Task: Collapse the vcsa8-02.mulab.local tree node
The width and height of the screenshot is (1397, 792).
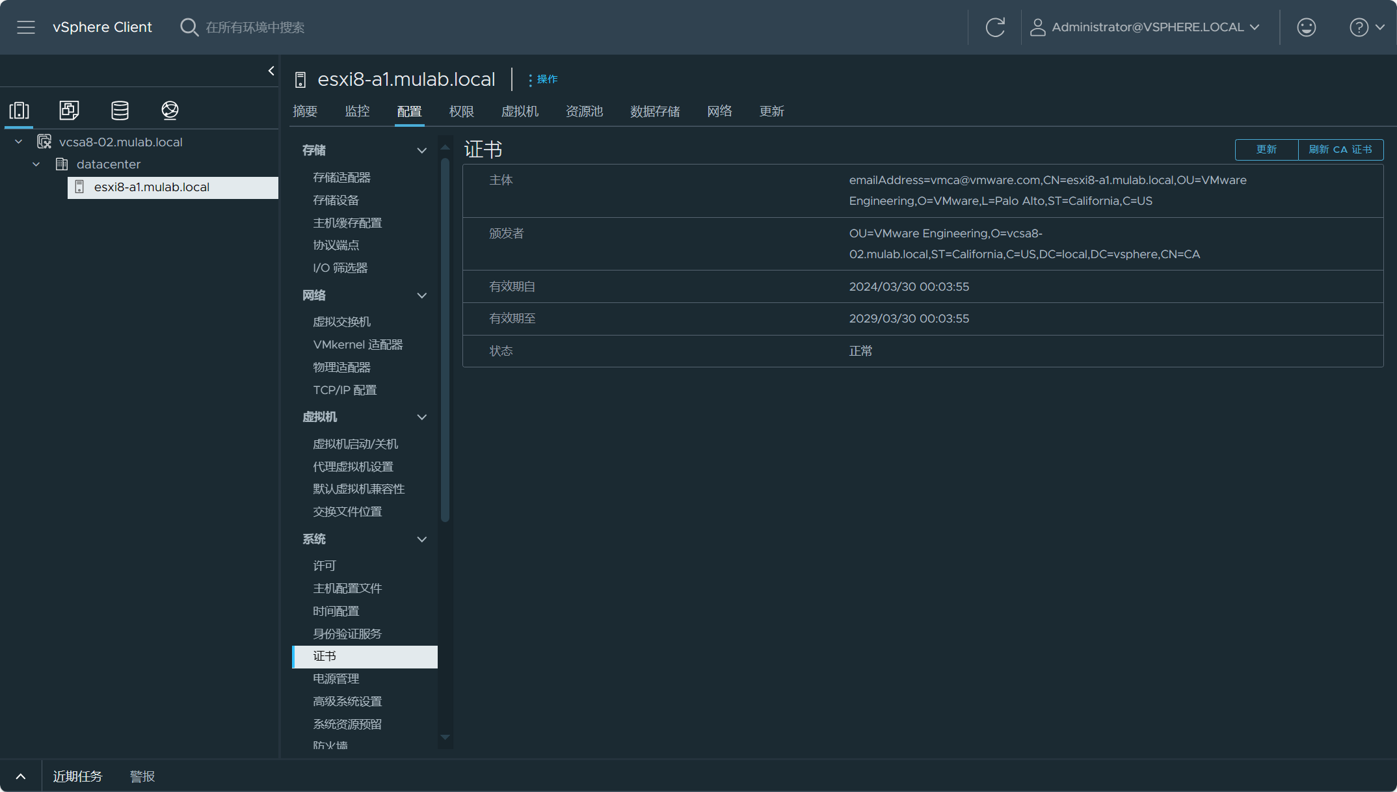Action: 19,142
